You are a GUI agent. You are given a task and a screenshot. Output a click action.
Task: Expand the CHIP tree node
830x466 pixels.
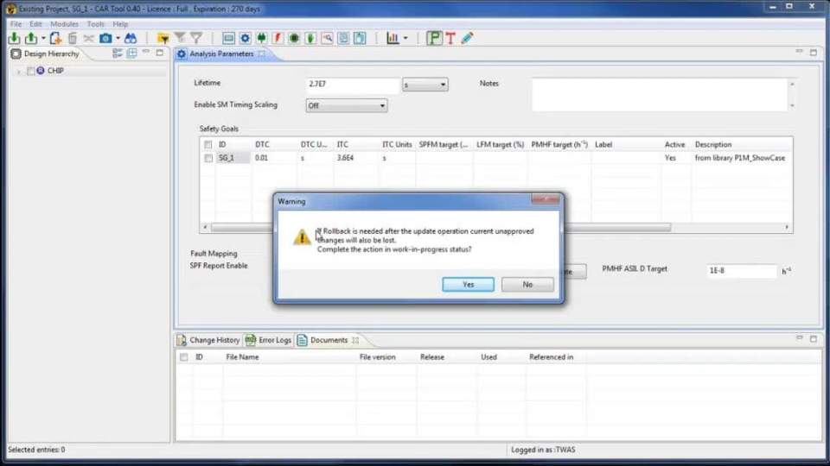[x=19, y=71]
